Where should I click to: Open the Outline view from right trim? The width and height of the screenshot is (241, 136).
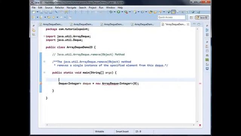coord(207,30)
